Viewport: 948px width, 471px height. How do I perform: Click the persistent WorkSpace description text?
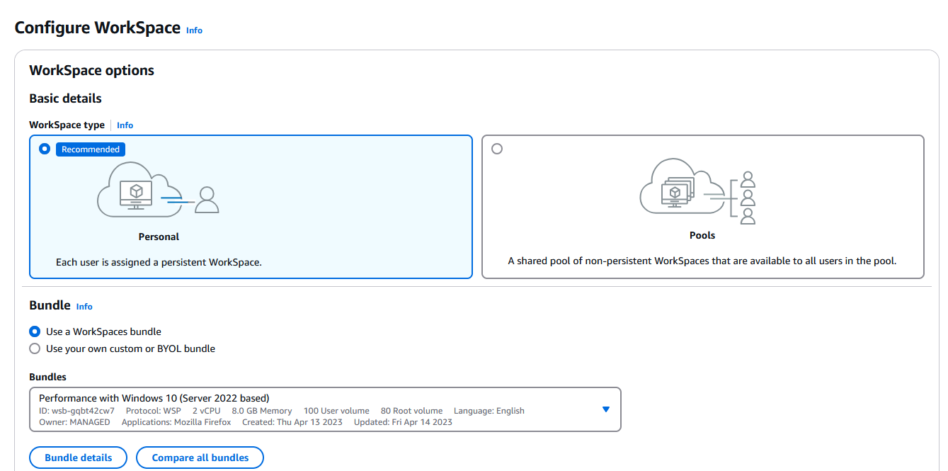(159, 262)
